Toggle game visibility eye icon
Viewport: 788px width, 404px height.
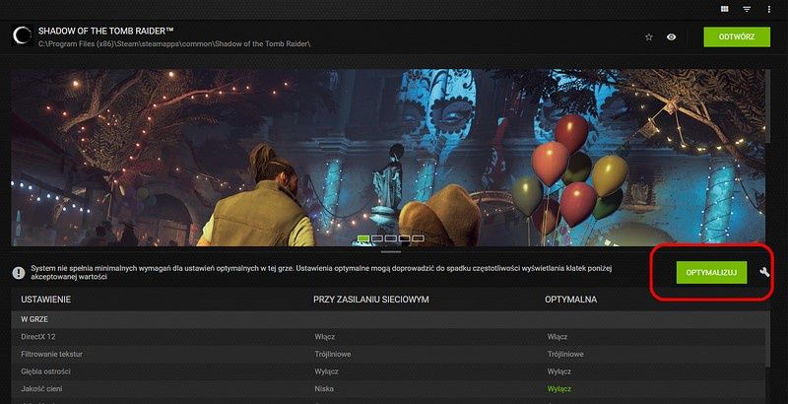pyautogui.click(x=671, y=37)
